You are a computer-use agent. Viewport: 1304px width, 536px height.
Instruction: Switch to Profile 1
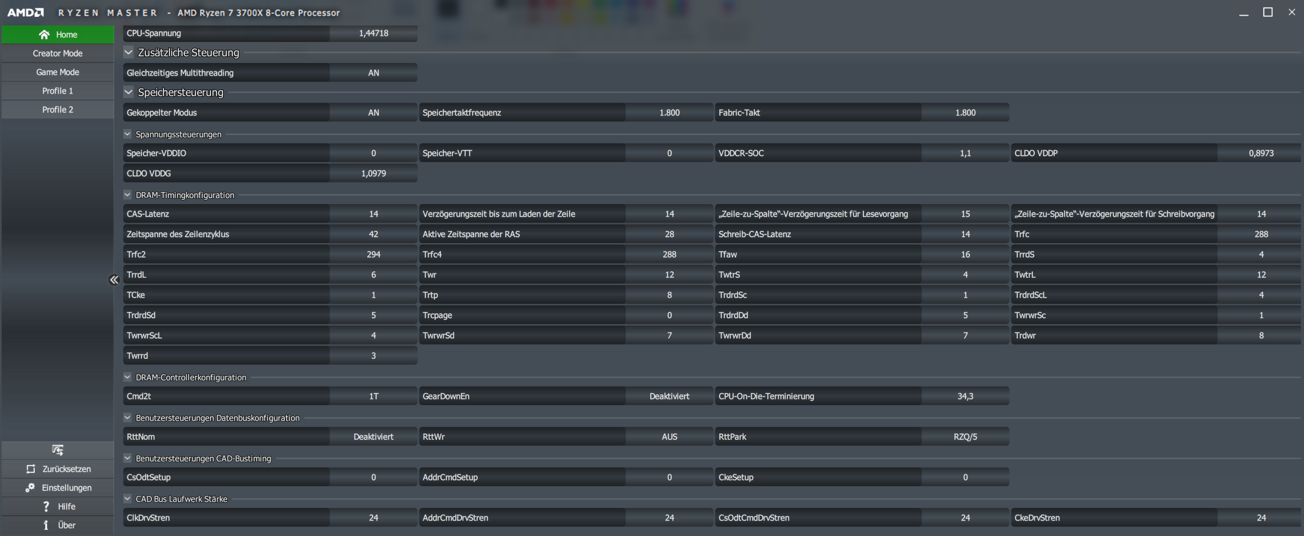[58, 91]
